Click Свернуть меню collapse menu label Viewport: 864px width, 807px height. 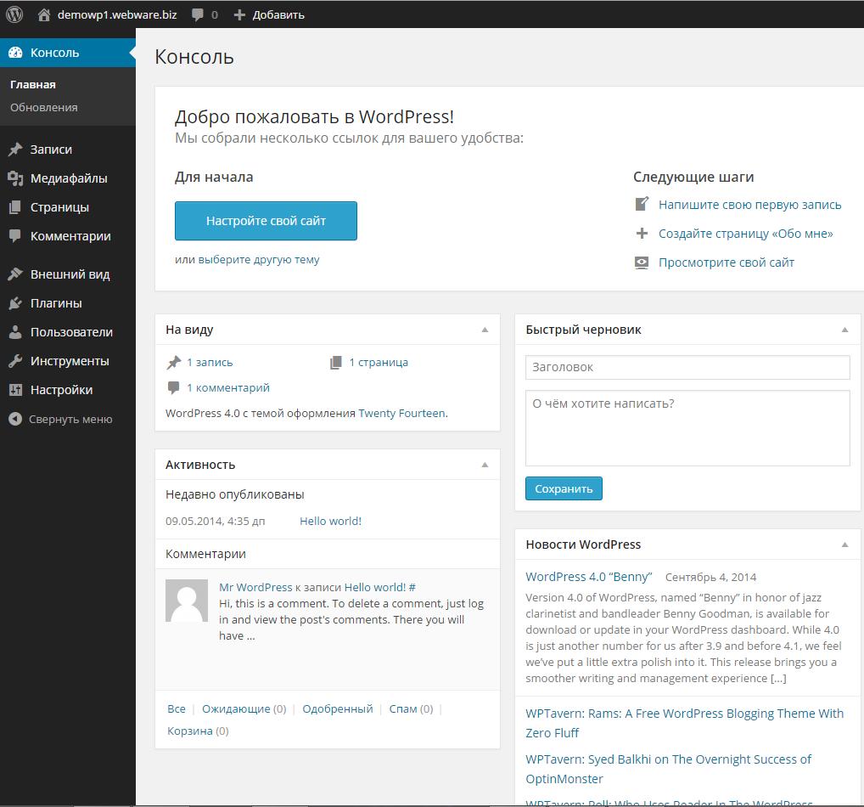pos(70,420)
